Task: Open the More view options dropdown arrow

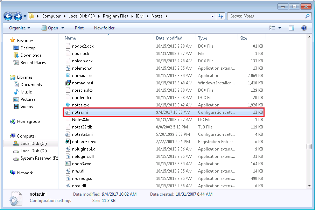Action: 280,28
